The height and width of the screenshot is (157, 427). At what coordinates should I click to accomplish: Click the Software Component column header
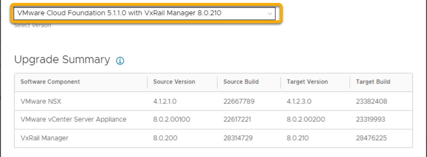pos(50,82)
